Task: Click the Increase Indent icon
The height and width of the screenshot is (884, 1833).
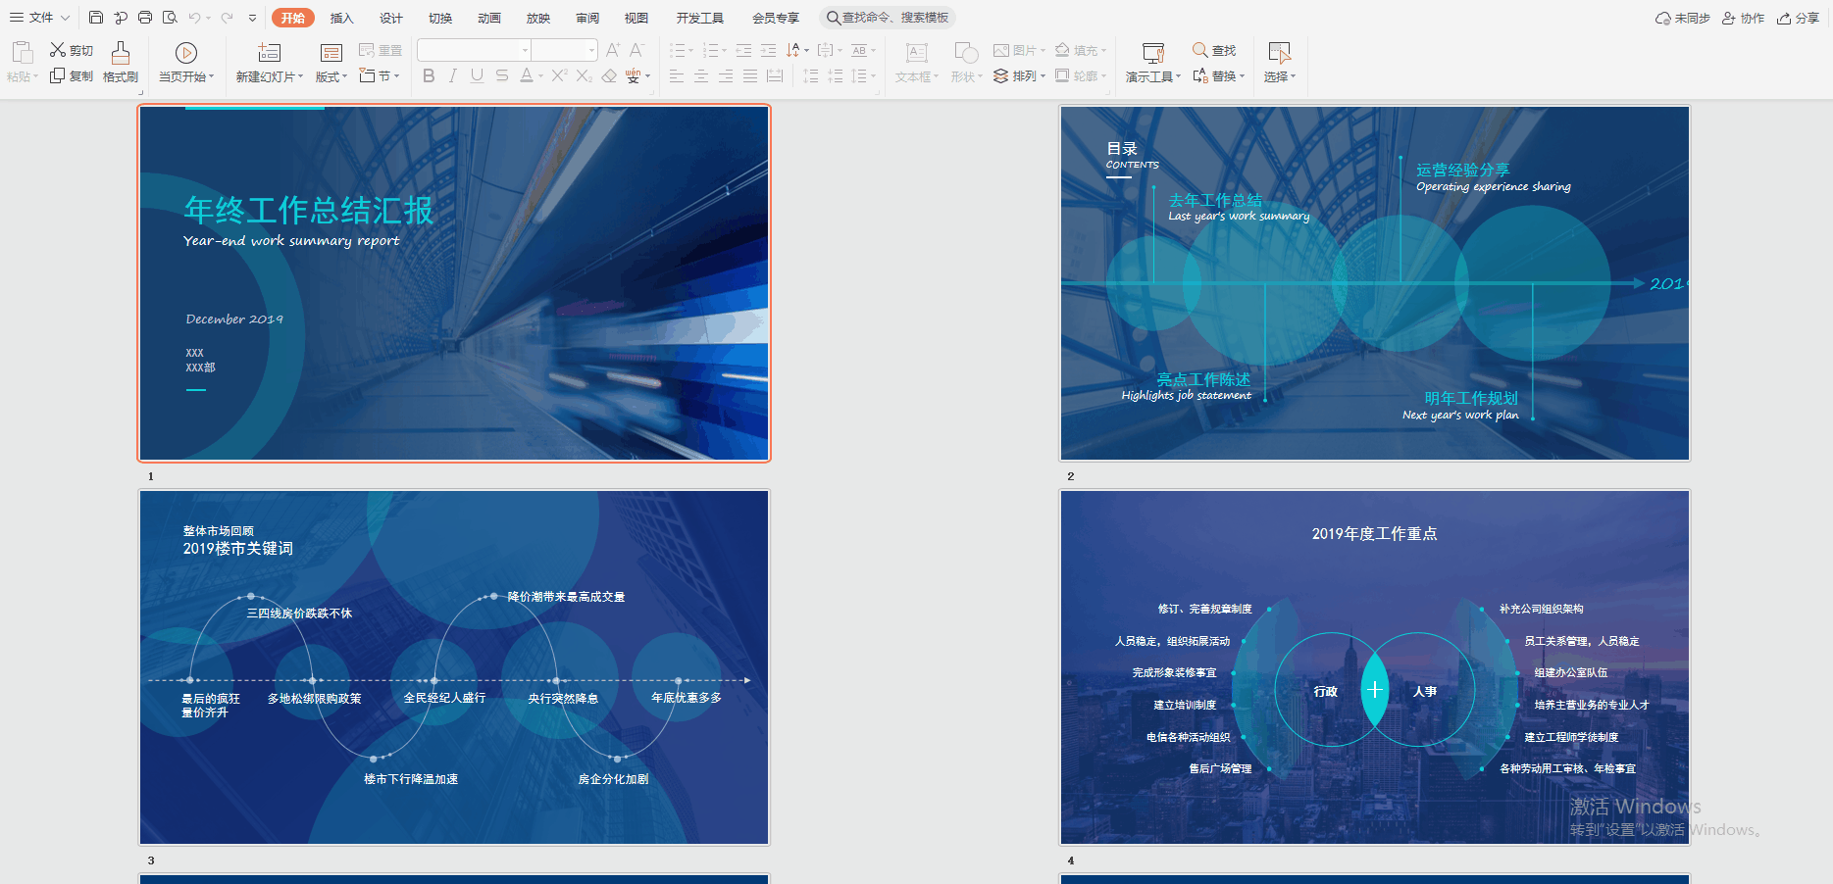Action: pos(768,50)
